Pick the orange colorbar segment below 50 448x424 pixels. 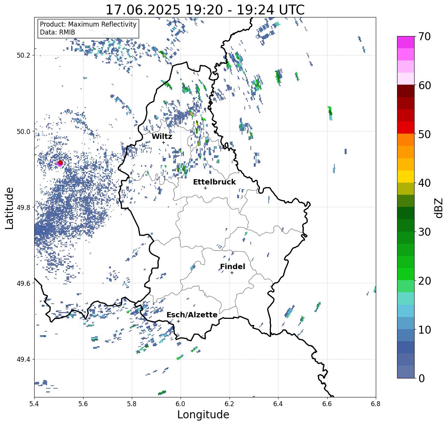tap(406, 140)
